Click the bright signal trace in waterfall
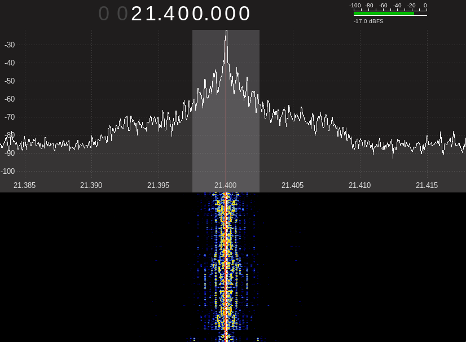The width and height of the screenshot is (466, 342). coord(226,265)
